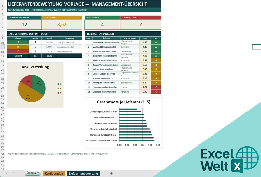Click the gold Klasse B cell
This screenshot has height=177, width=261.
coord(18,47)
